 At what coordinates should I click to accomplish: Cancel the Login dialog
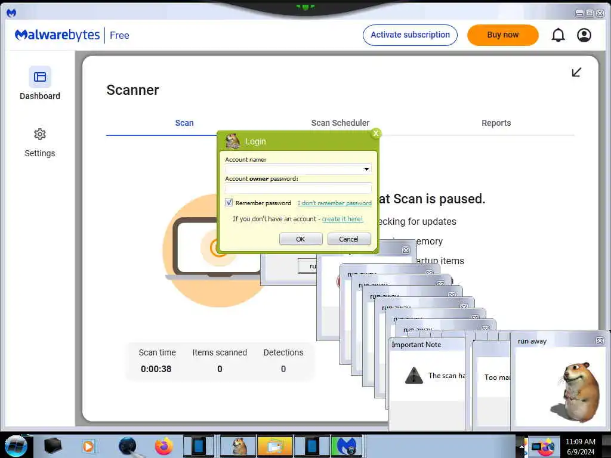pyautogui.click(x=348, y=239)
